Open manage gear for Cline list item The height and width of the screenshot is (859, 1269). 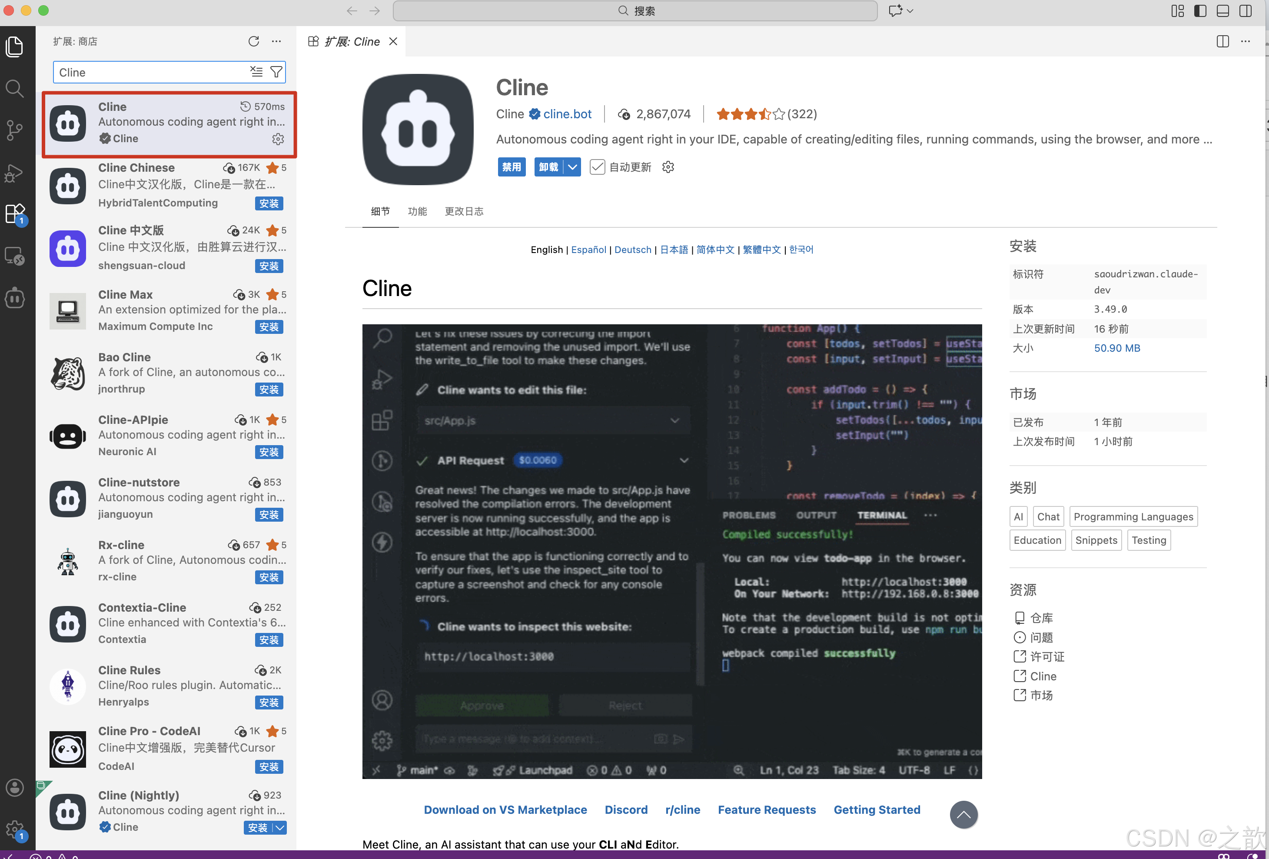point(278,139)
